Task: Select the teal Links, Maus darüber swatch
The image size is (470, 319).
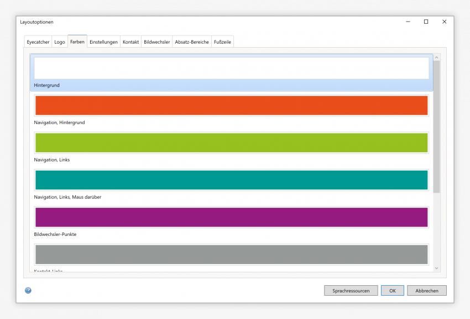Action: (x=231, y=180)
